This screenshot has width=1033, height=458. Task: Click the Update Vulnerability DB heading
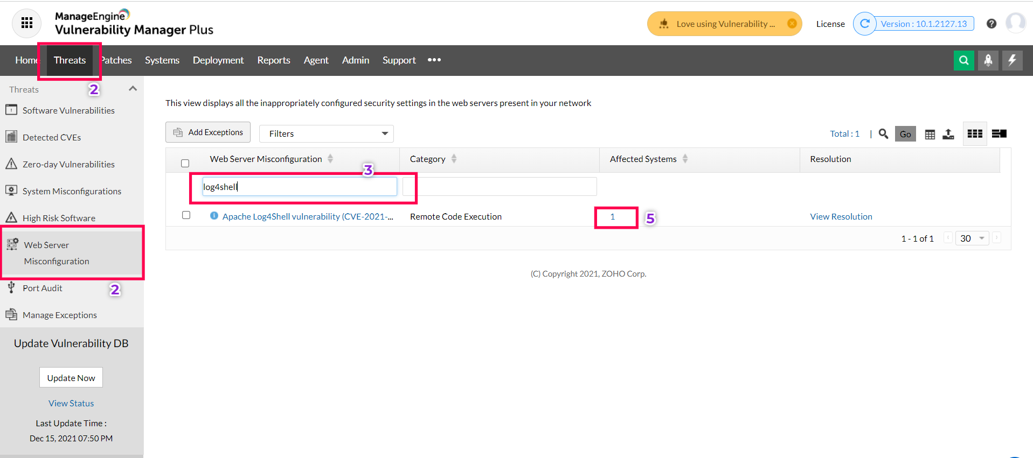point(71,343)
